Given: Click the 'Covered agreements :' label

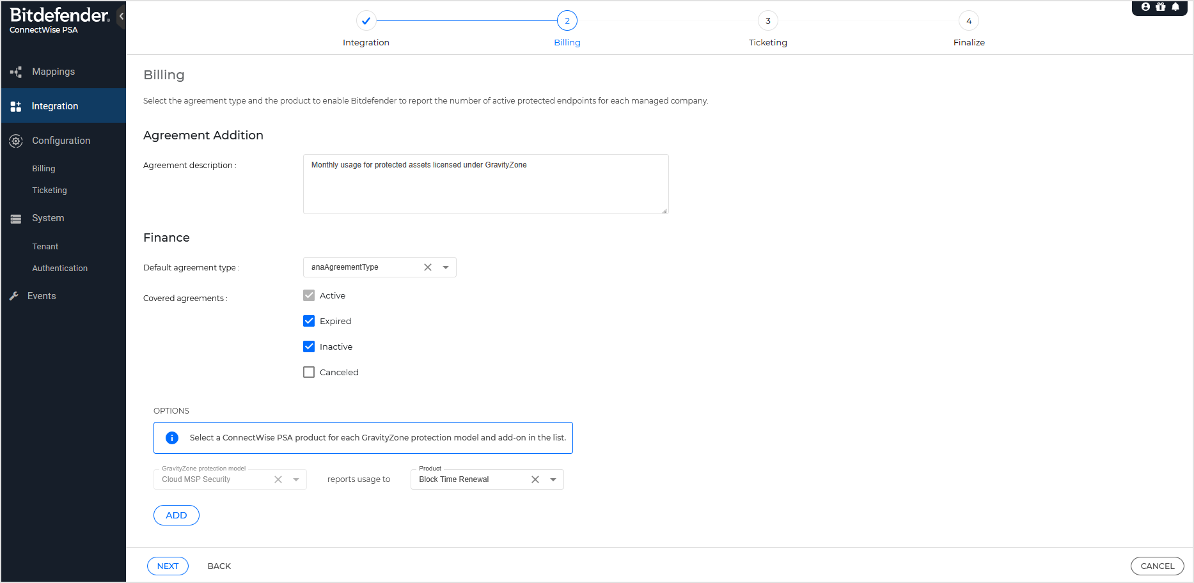Looking at the screenshot, I should (185, 299).
